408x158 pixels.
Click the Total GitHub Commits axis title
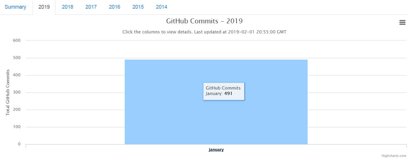pos(8,92)
